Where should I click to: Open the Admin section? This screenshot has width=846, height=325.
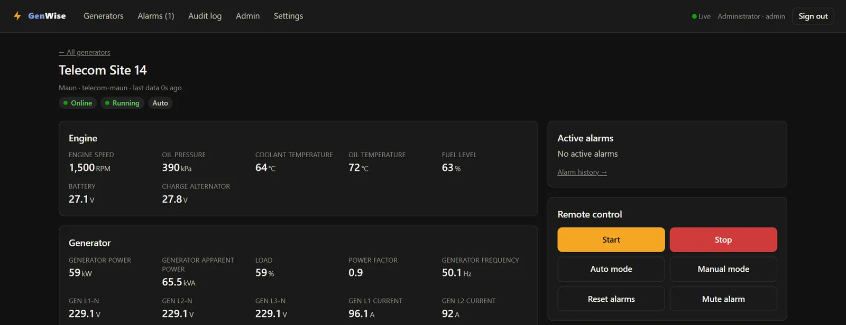click(248, 16)
